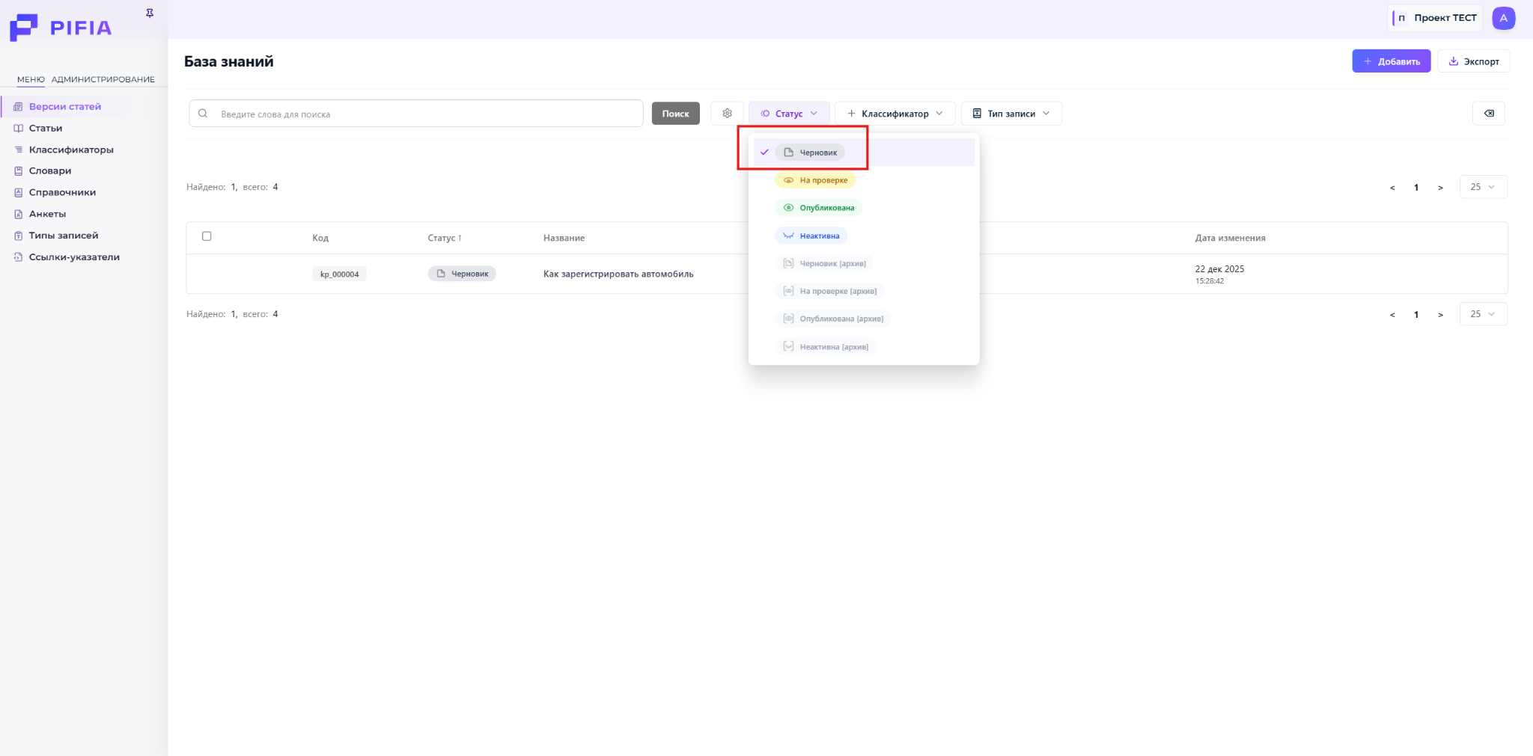Go to the next page arrow
Image resolution: width=1533 pixels, height=756 pixels.
pos(1440,188)
